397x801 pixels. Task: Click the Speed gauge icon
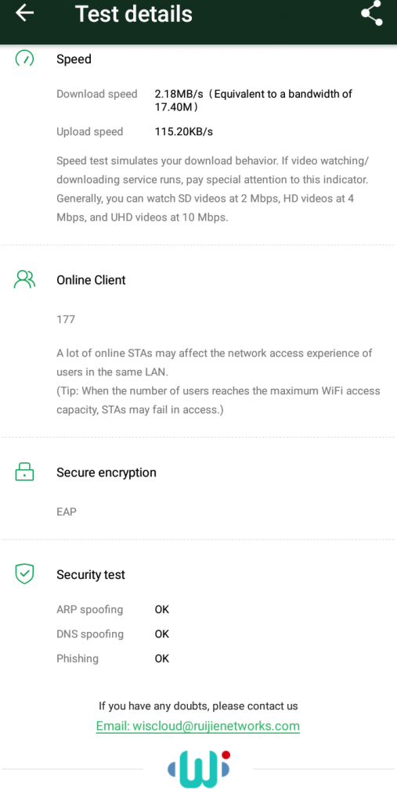pos(24,58)
